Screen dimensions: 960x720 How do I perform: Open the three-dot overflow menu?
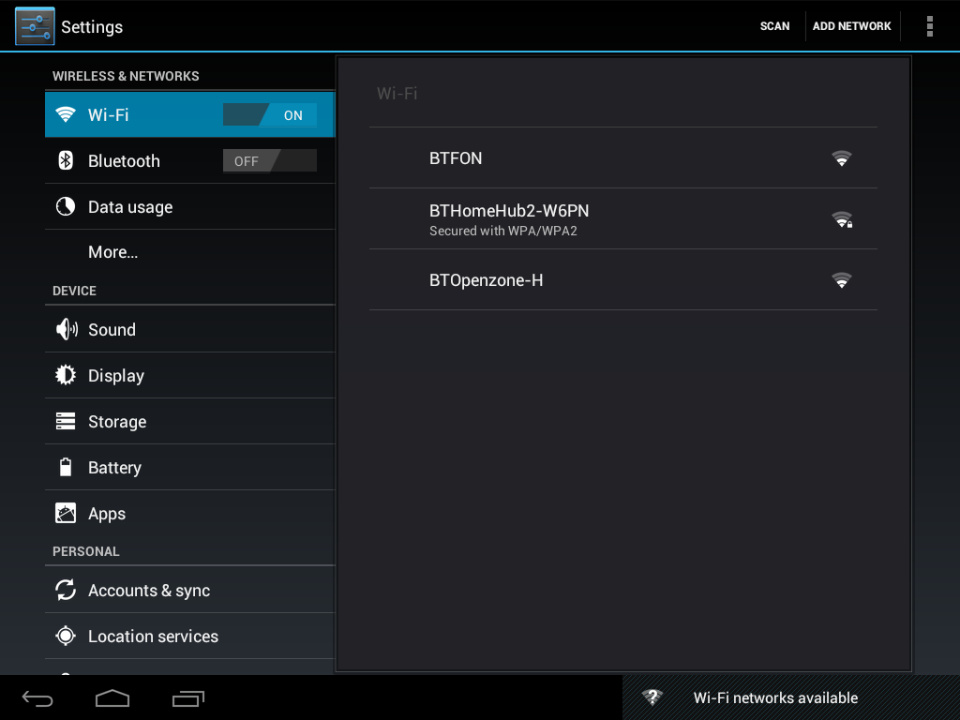click(929, 26)
